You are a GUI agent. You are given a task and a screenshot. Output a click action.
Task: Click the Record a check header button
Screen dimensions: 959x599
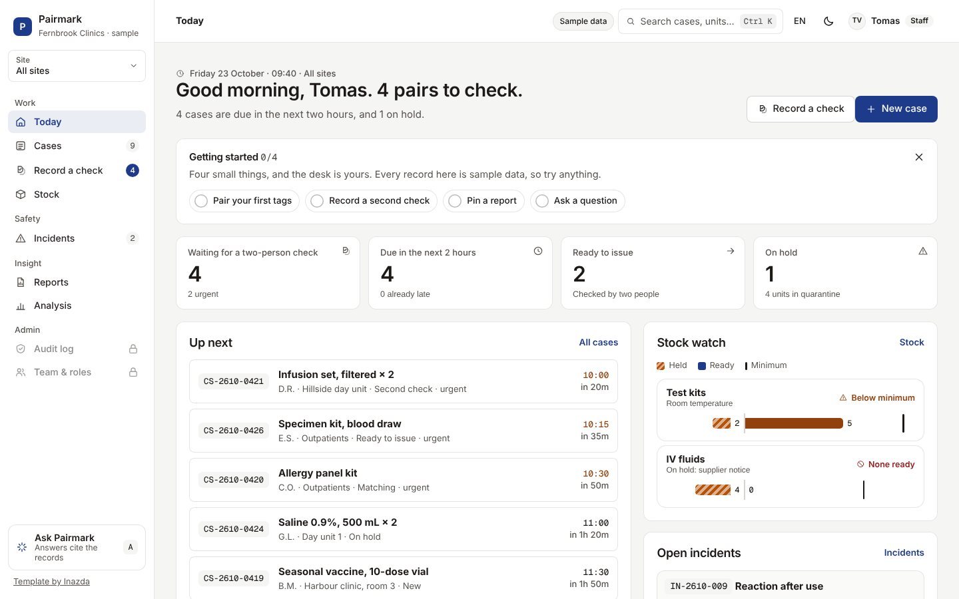point(800,109)
